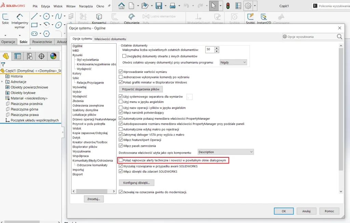Open dropdown arrow beside the Options gear
The width and height of the screenshot is (350, 223).
point(255,6)
